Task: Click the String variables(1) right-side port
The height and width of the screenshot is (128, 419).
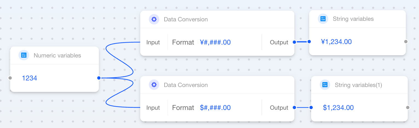Action: (408, 107)
